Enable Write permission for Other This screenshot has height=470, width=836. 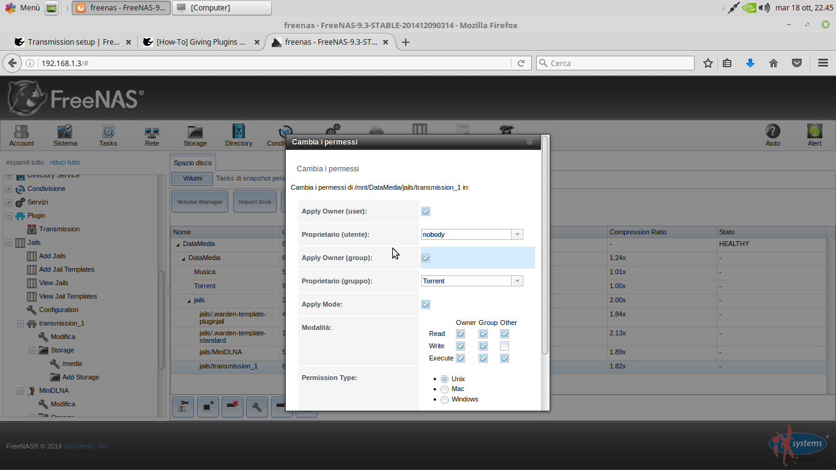click(x=504, y=346)
